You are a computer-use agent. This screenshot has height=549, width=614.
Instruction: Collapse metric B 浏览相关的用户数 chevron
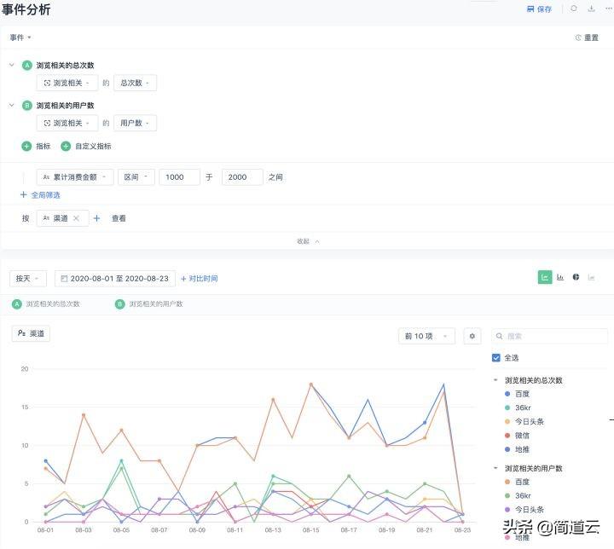click(12, 106)
